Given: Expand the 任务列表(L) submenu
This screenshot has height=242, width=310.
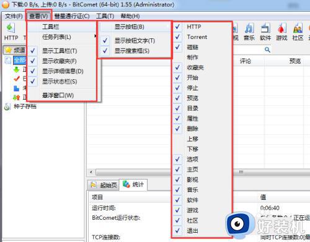Looking at the screenshot, I should point(62,37).
